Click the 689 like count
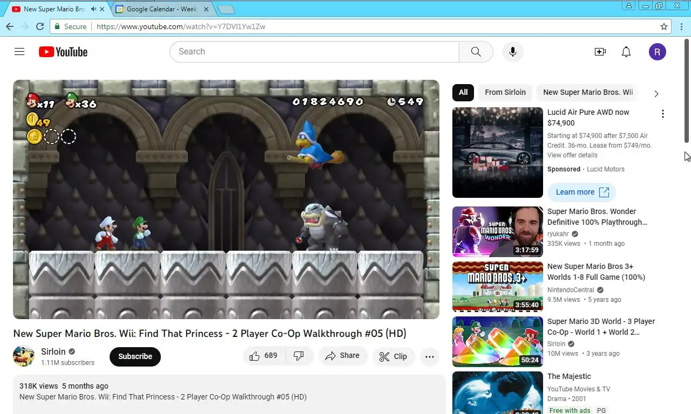The width and height of the screenshot is (691, 414). [271, 356]
